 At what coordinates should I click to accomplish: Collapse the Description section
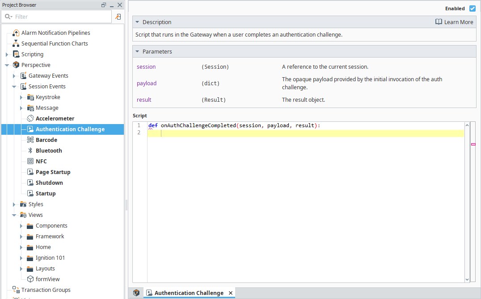[137, 22]
